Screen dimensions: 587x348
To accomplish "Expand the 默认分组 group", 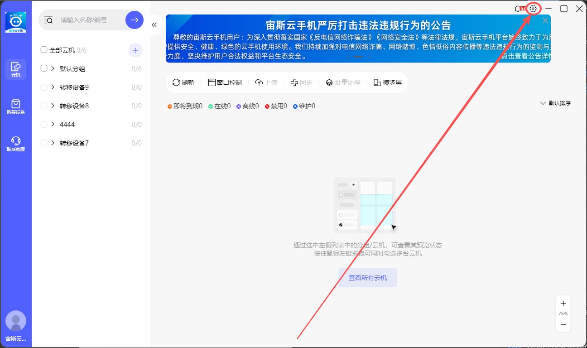I will tap(53, 68).
